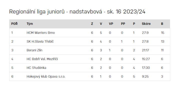Click the B points column header

162,24
